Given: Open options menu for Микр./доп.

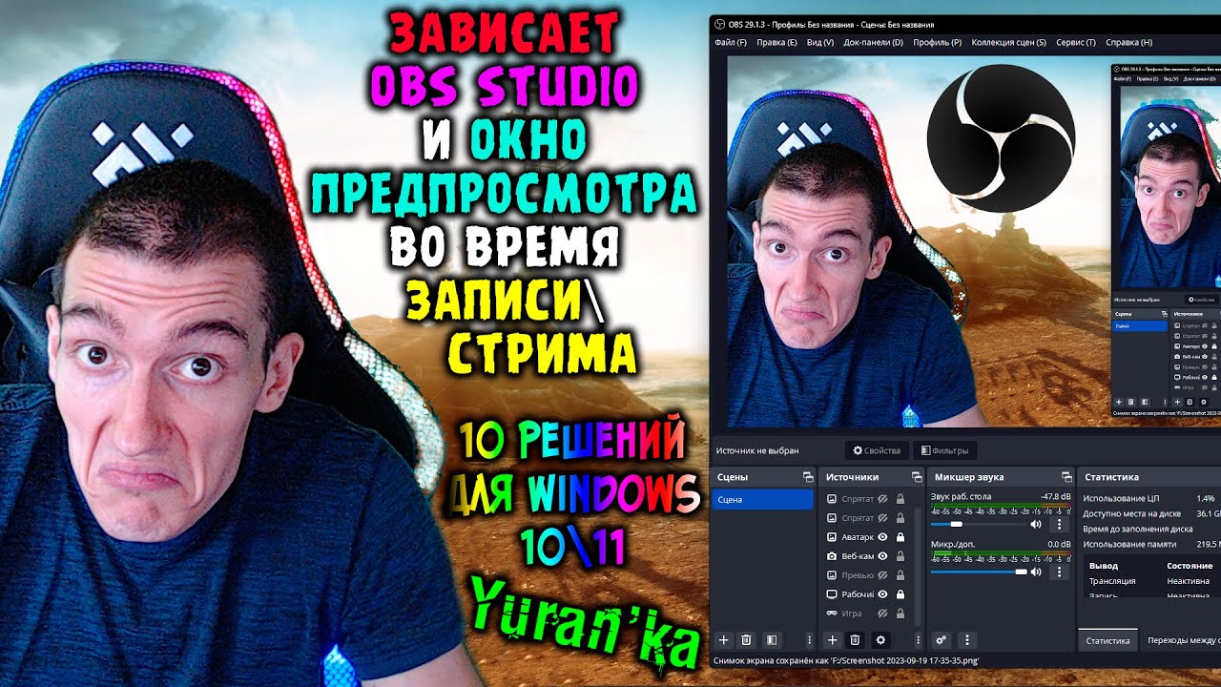Looking at the screenshot, I should 1059,572.
